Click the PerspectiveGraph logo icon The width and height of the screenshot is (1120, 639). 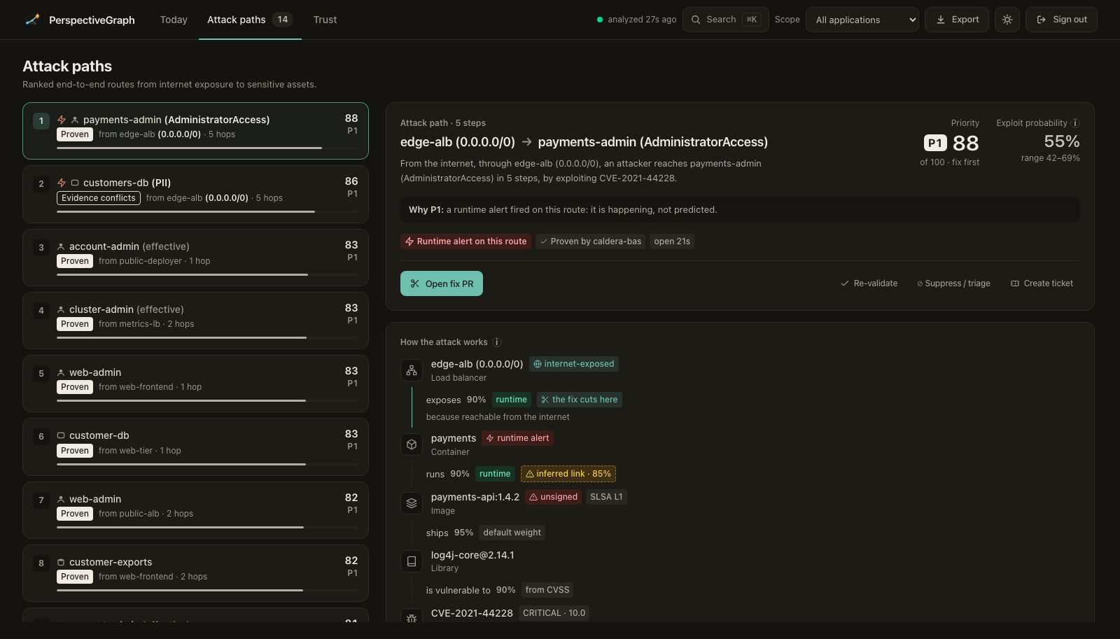pos(32,20)
